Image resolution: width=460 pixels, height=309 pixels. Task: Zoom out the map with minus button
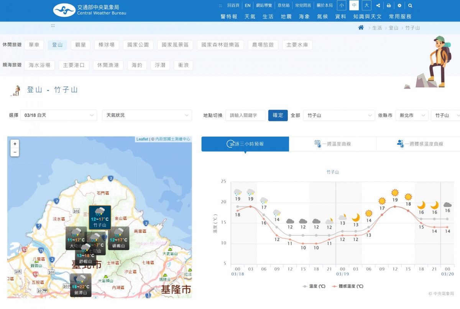click(x=15, y=152)
